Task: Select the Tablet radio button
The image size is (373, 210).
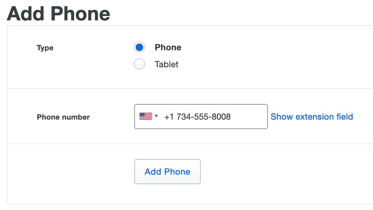Action: (139, 64)
